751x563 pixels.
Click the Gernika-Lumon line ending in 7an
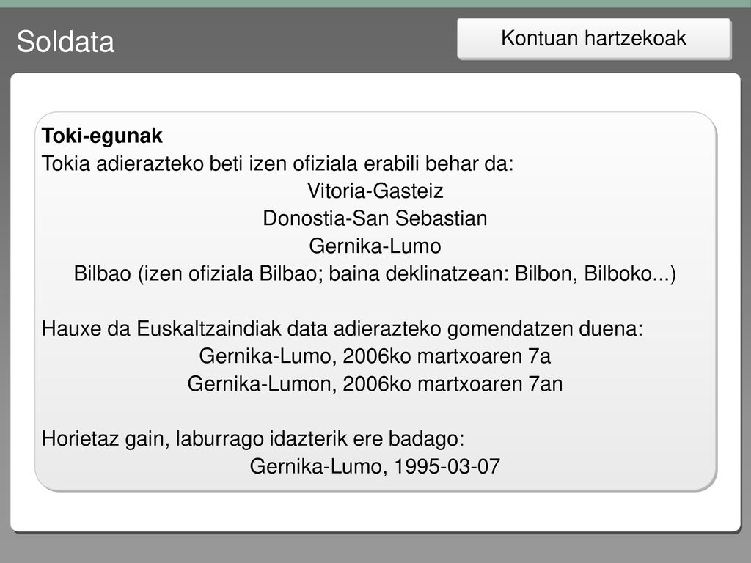375,384
